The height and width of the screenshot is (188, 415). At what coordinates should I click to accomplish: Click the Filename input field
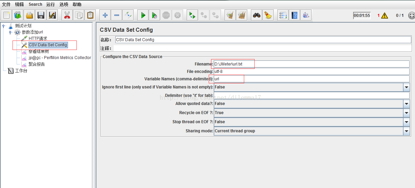click(x=312, y=64)
